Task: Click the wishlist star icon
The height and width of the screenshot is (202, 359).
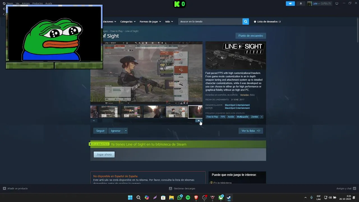Action: 255,22
